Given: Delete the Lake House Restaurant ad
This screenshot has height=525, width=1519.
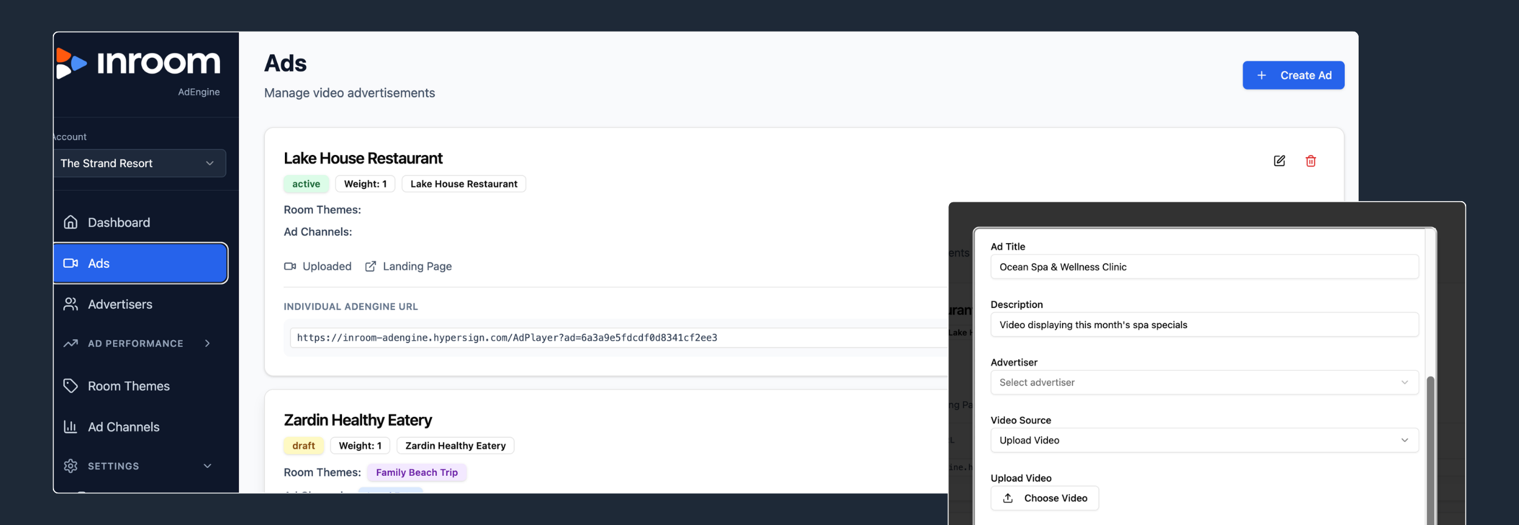Looking at the screenshot, I should tap(1311, 161).
